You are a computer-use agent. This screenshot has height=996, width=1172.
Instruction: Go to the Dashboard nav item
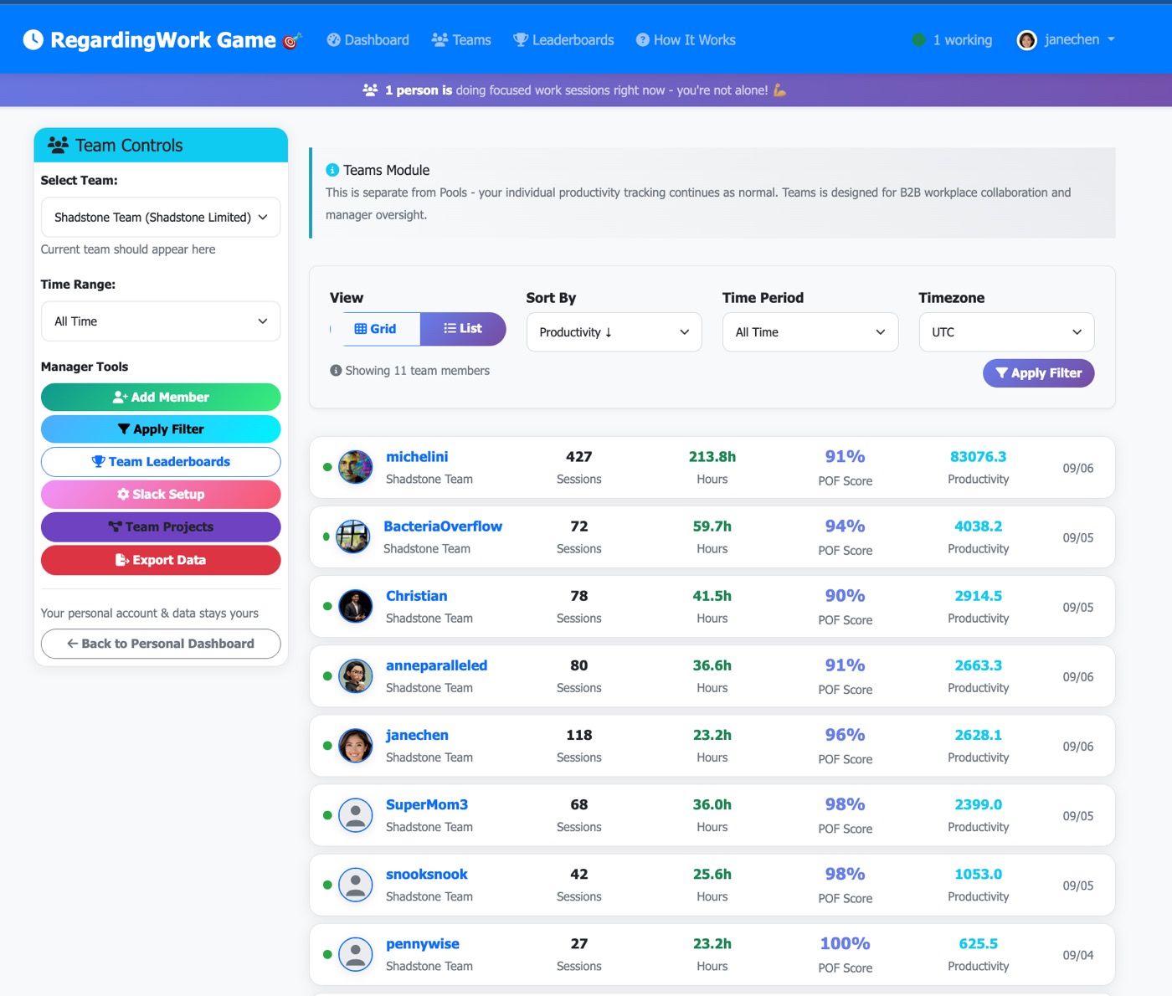(x=368, y=40)
